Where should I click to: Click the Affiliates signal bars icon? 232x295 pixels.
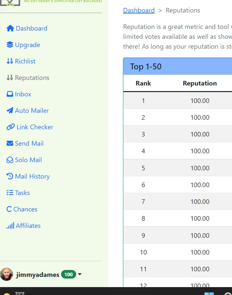(10, 226)
